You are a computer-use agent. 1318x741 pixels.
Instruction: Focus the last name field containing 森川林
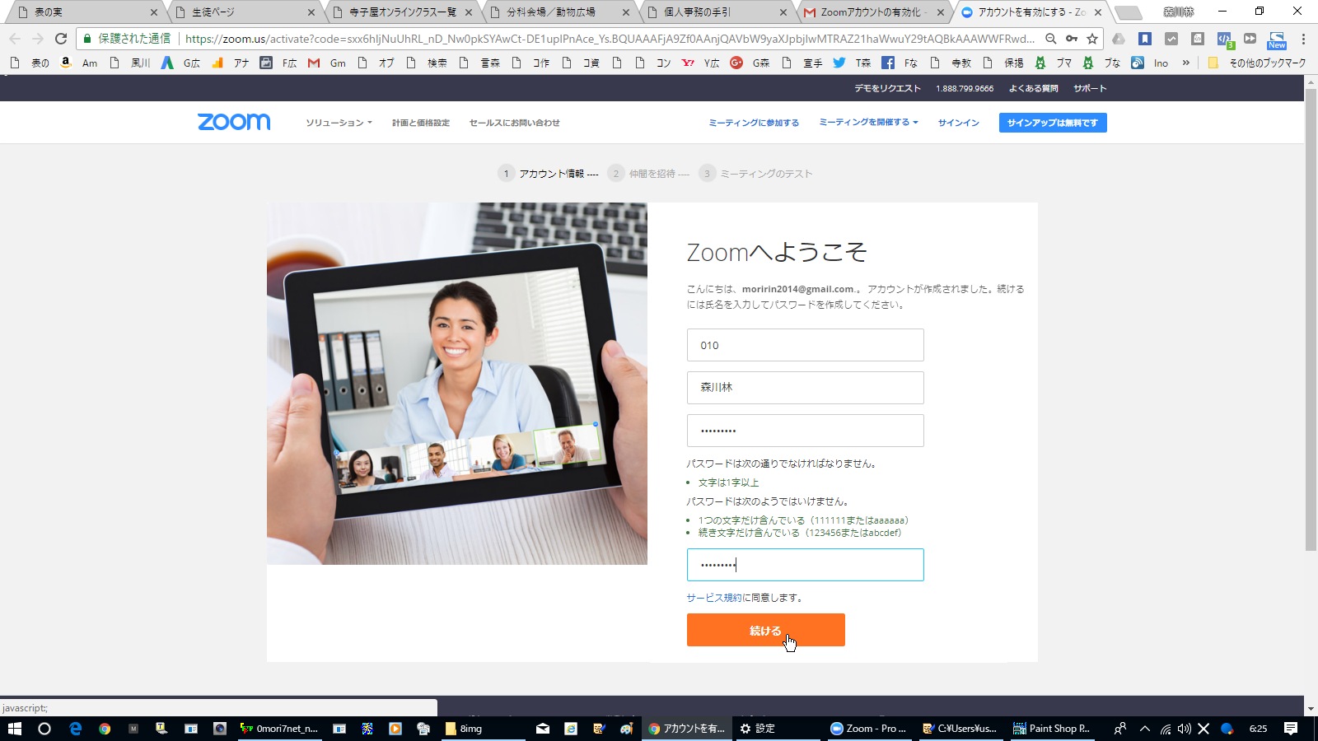tap(805, 388)
